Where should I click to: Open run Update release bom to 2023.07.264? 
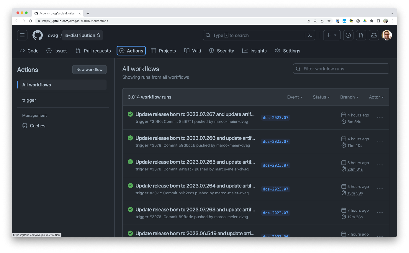(x=195, y=186)
